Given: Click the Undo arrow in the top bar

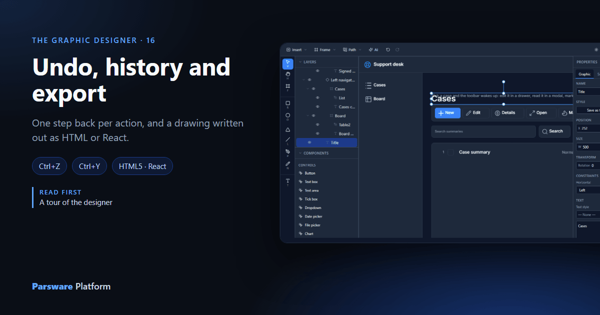Looking at the screenshot, I should tap(388, 50).
